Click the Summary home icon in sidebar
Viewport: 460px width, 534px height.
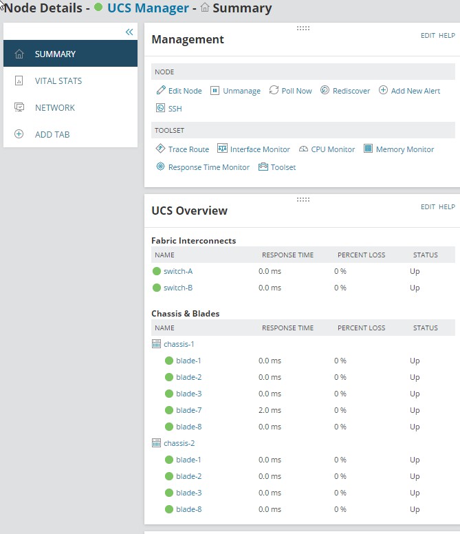(19, 54)
